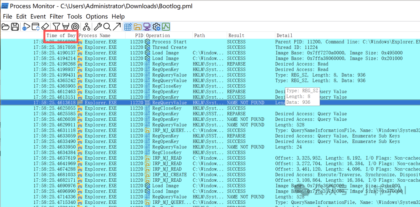Viewport: 420px width, 207px height.
Task: Toggle the Autoscroll icon
Action: tap(35, 27)
